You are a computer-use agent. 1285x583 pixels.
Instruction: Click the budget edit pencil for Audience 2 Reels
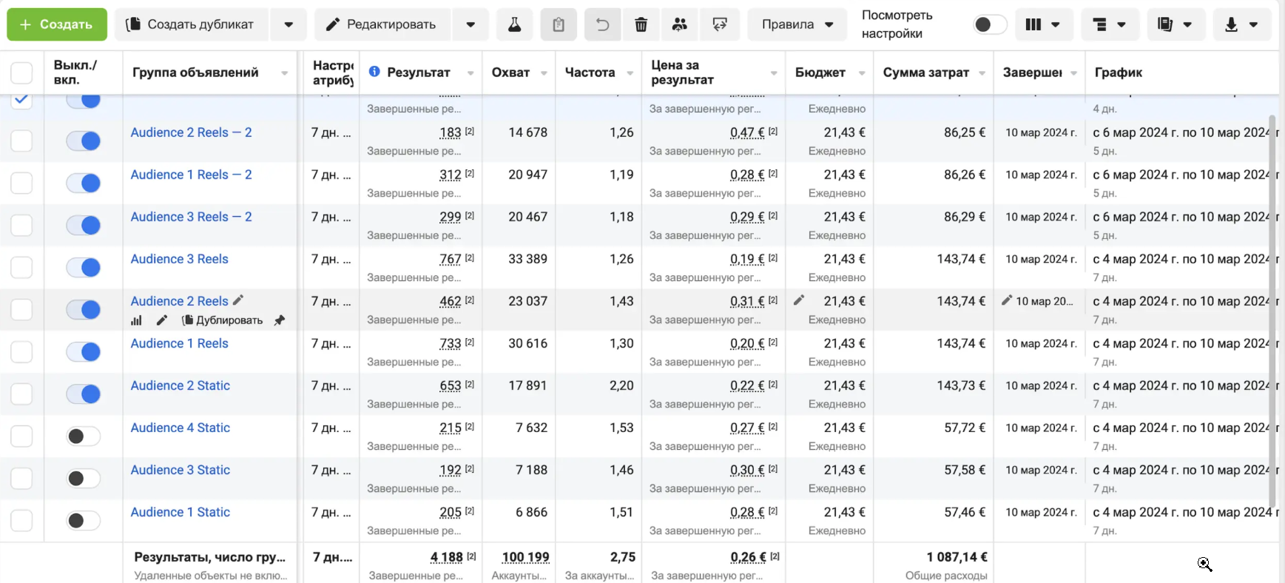[x=799, y=300]
